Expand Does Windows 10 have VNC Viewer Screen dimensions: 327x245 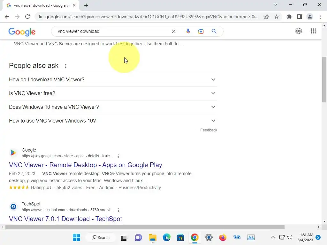coord(113,107)
